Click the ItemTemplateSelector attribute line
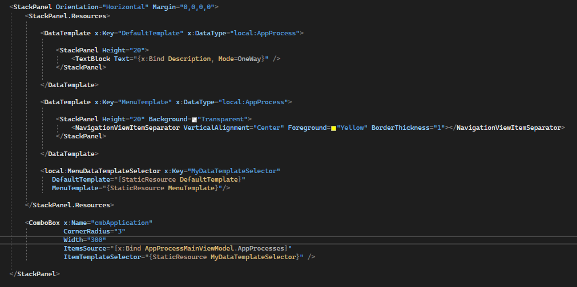 189,257
